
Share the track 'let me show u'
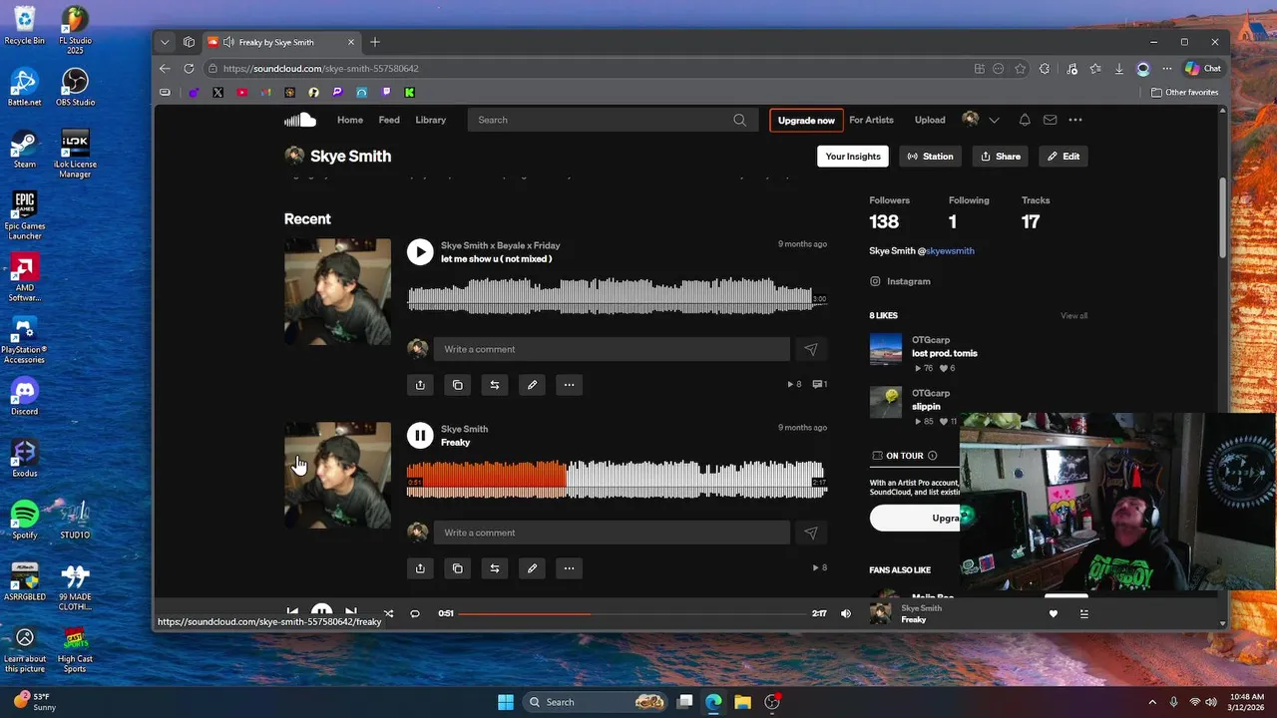[420, 385]
